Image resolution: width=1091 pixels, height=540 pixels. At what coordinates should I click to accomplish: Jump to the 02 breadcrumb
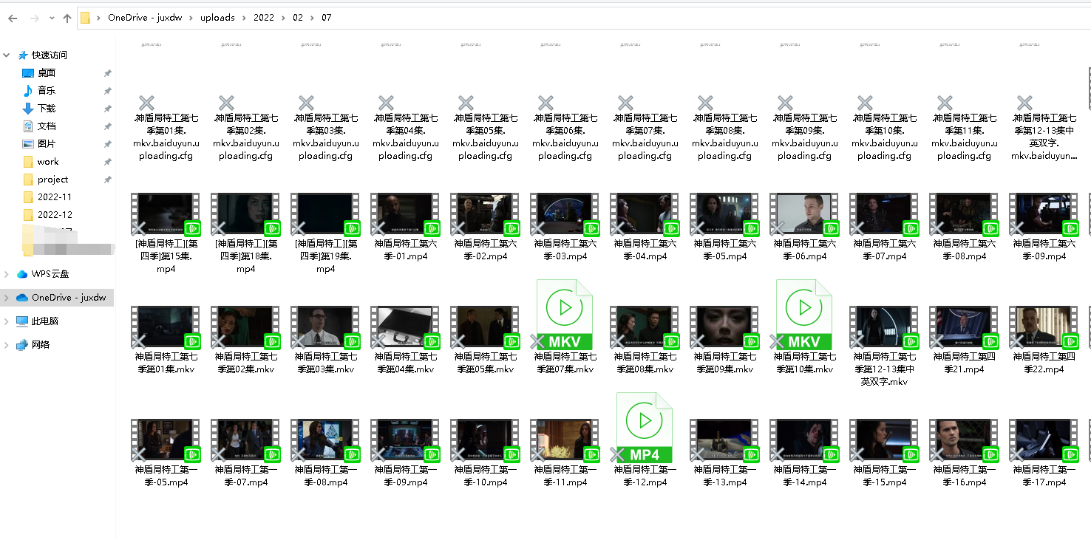pyautogui.click(x=298, y=18)
